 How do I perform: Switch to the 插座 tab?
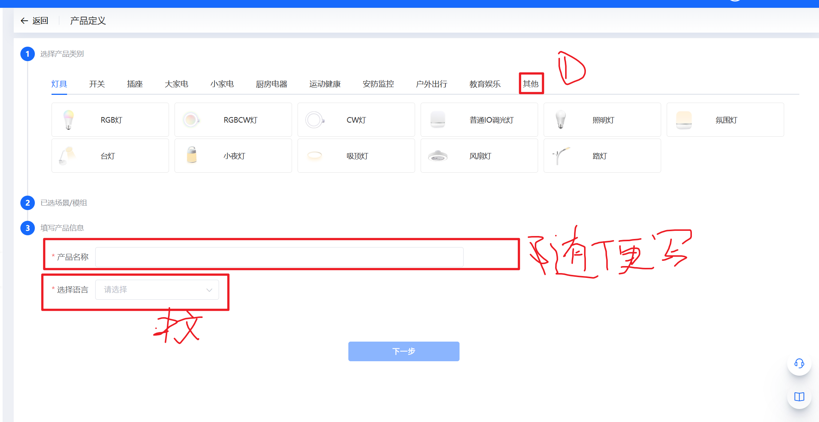point(135,84)
